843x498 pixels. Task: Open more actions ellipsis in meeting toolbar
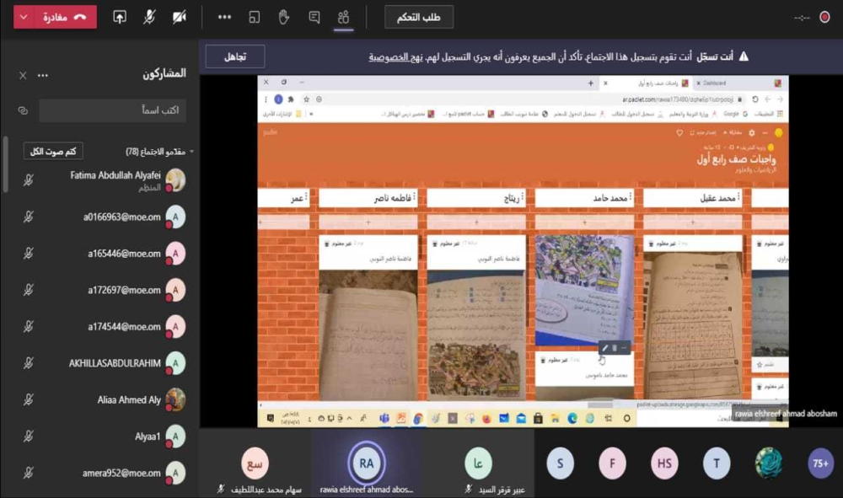pyautogui.click(x=224, y=17)
